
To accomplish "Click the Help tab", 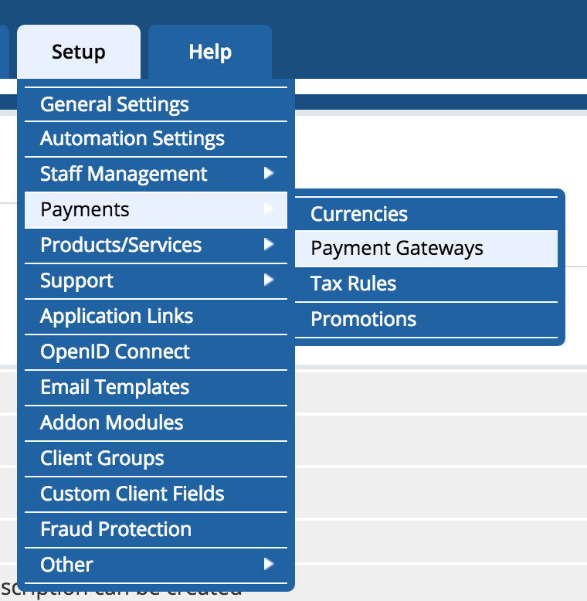I will click(209, 52).
